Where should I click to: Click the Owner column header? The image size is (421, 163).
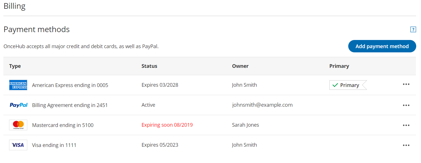(x=240, y=66)
